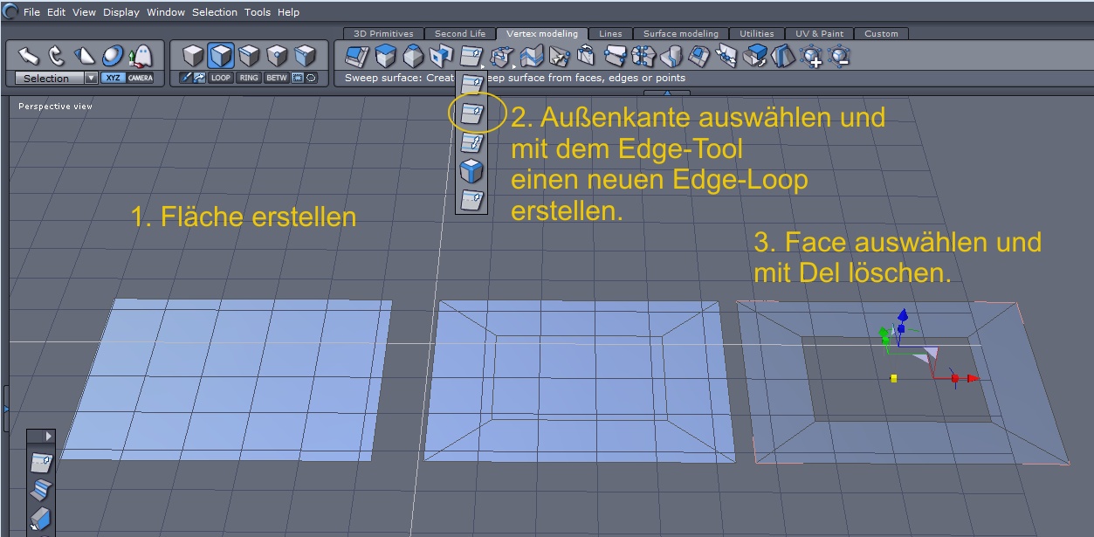Select the Chamfer tool icon
Screen dimensions: 1094x537
coord(413,57)
